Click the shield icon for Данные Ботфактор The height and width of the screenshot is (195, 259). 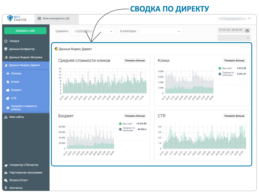[6, 49]
